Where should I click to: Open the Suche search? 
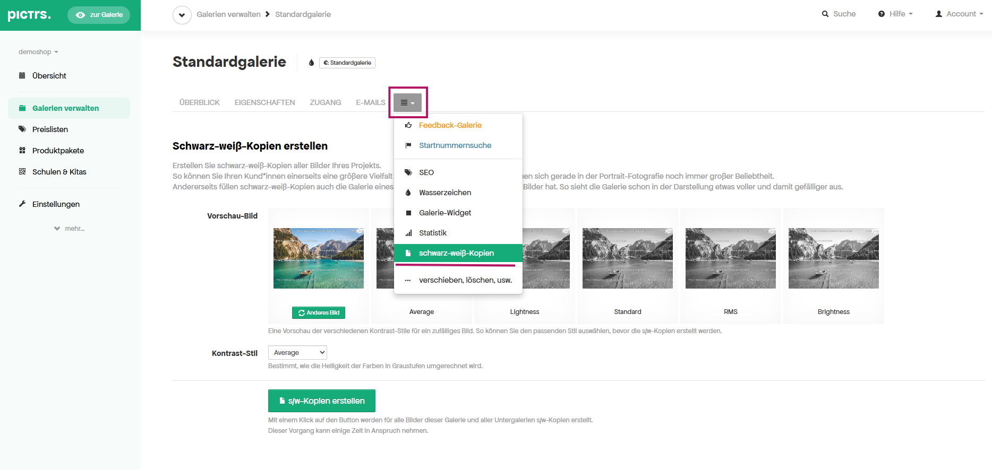point(839,14)
